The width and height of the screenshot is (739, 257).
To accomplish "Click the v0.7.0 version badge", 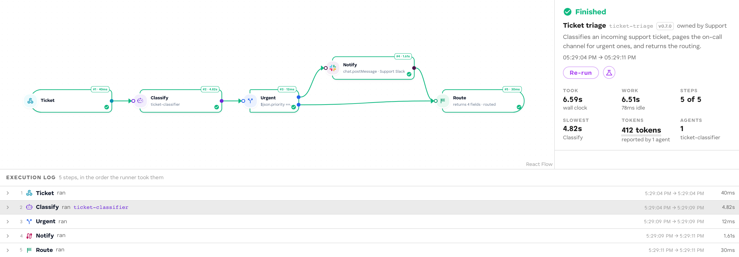I will click(665, 26).
